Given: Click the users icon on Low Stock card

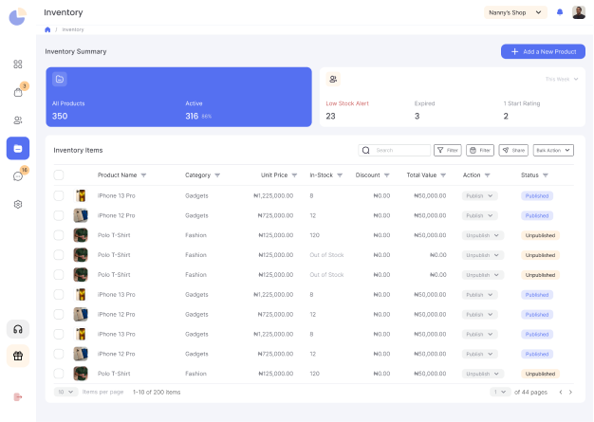Looking at the screenshot, I should click(333, 79).
